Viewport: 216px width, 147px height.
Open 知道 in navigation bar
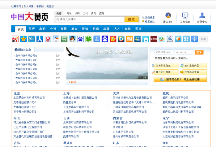[x=128, y=29]
